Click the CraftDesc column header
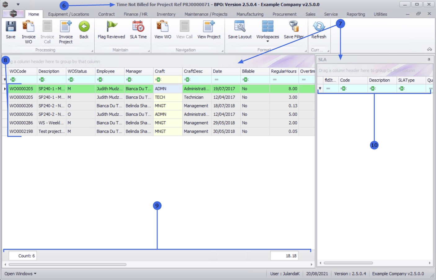436x280 pixels. [197, 71]
